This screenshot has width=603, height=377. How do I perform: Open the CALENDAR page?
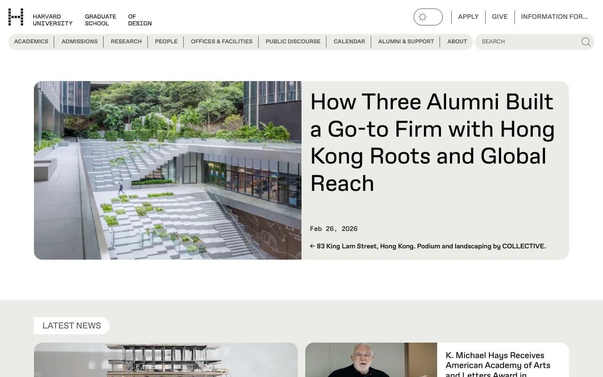click(x=349, y=41)
